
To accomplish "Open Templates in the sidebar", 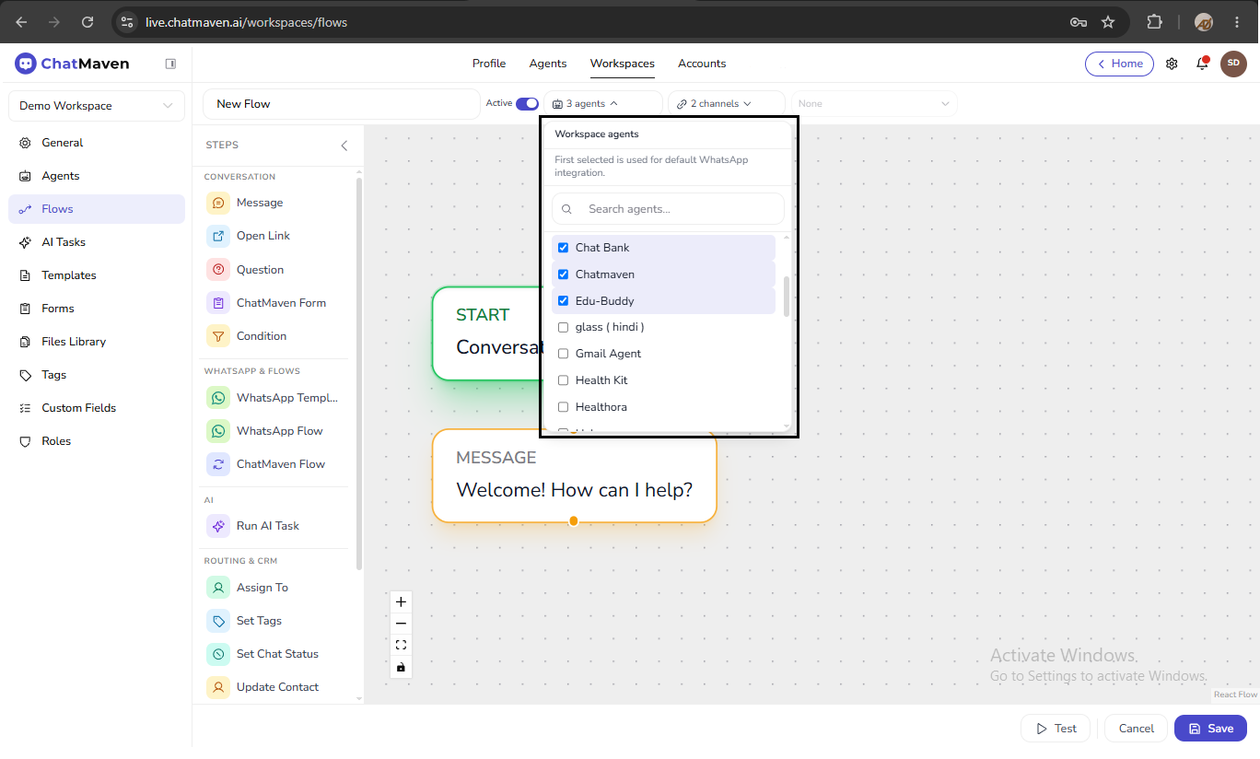I will click(x=97, y=275).
